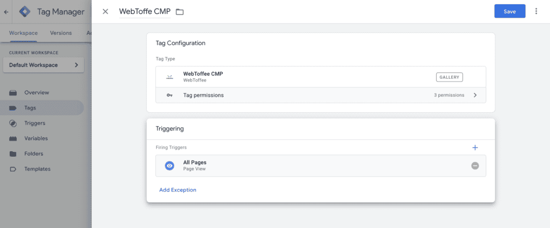Click the key icon for Tag permissions
The image size is (550, 228).
(x=169, y=95)
